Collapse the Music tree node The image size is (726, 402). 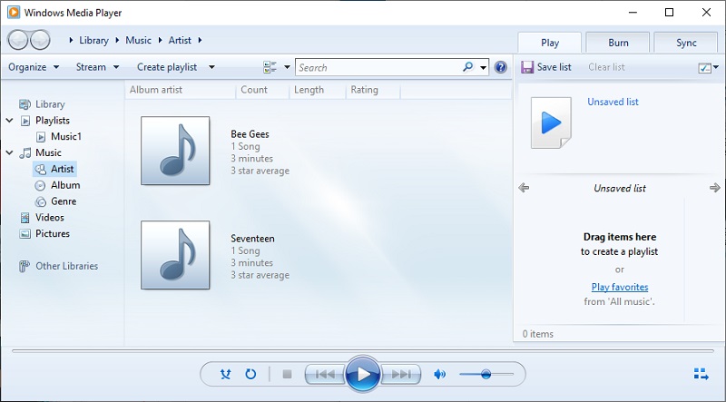pyautogui.click(x=9, y=152)
